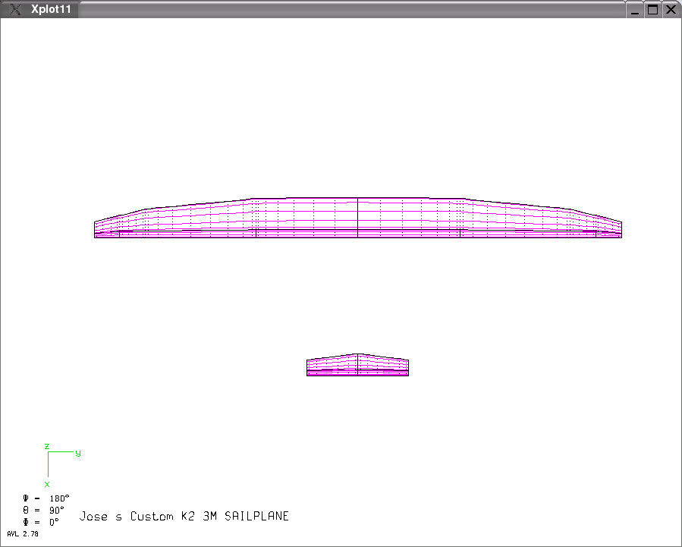The image size is (682, 547).
Task: Click the 90° theta angle value
Action: 57,510
